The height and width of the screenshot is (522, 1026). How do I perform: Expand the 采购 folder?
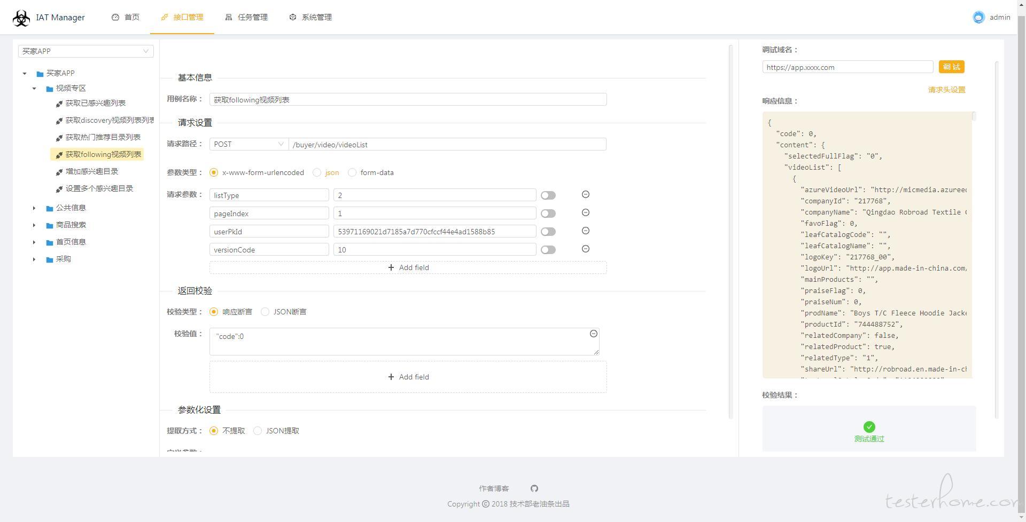coord(34,259)
